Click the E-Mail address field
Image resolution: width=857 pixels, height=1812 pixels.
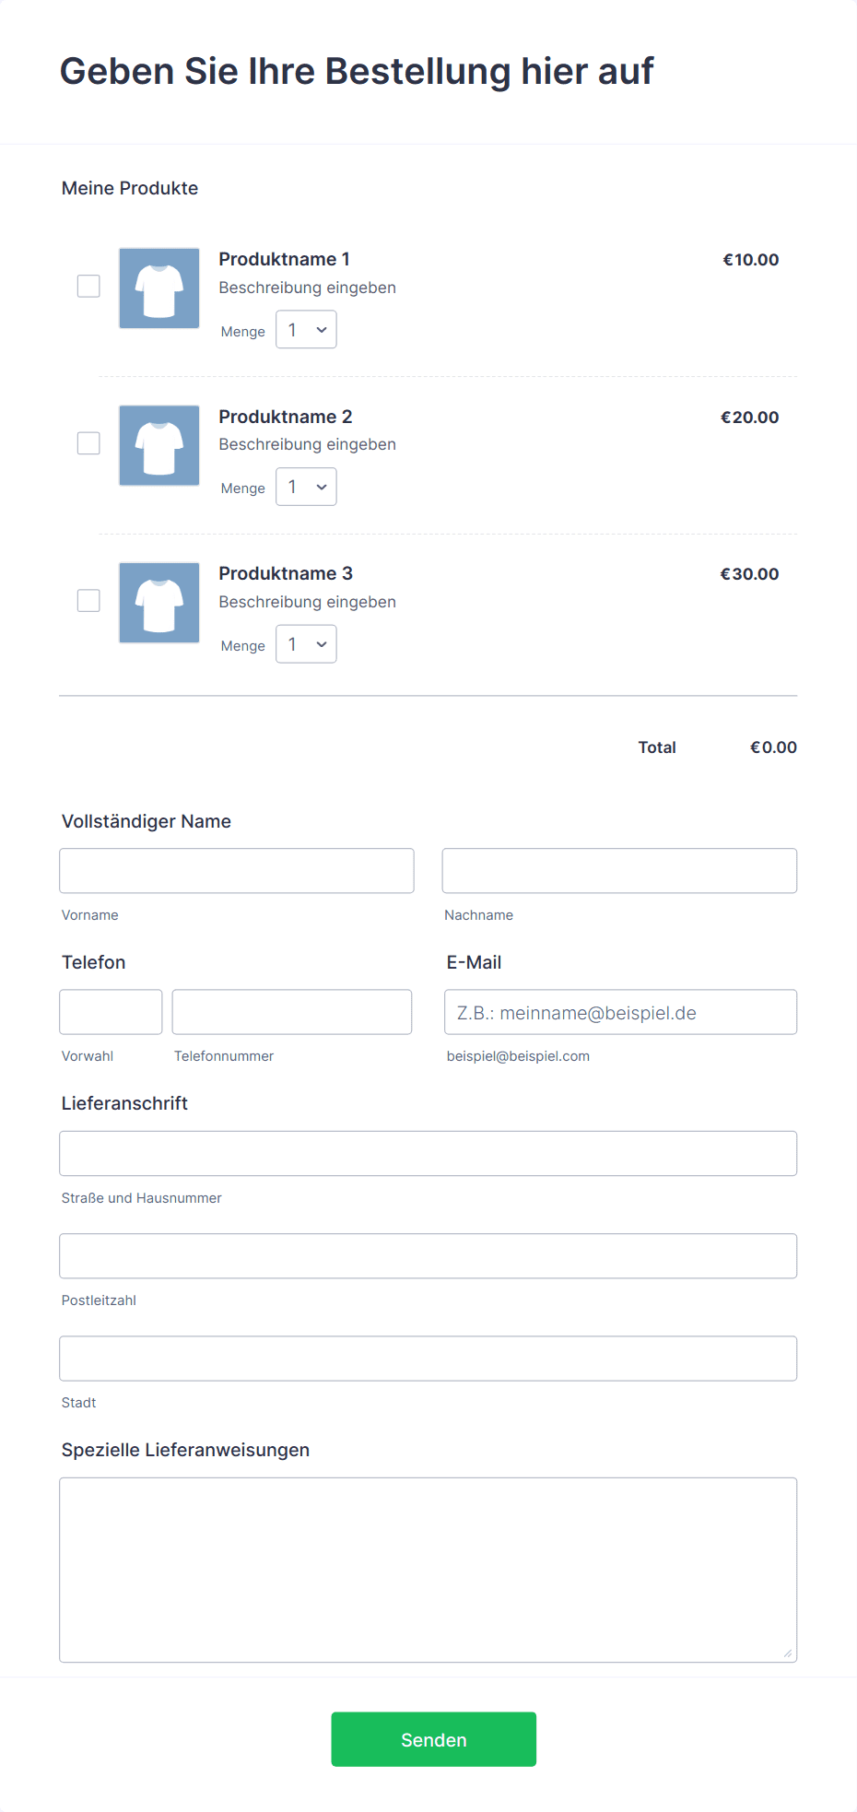click(x=620, y=1012)
